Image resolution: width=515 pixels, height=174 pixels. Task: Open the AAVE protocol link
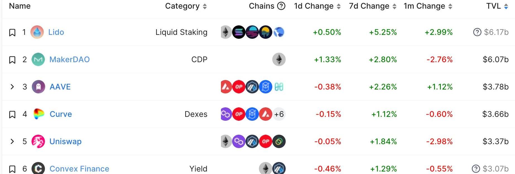pos(60,87)
